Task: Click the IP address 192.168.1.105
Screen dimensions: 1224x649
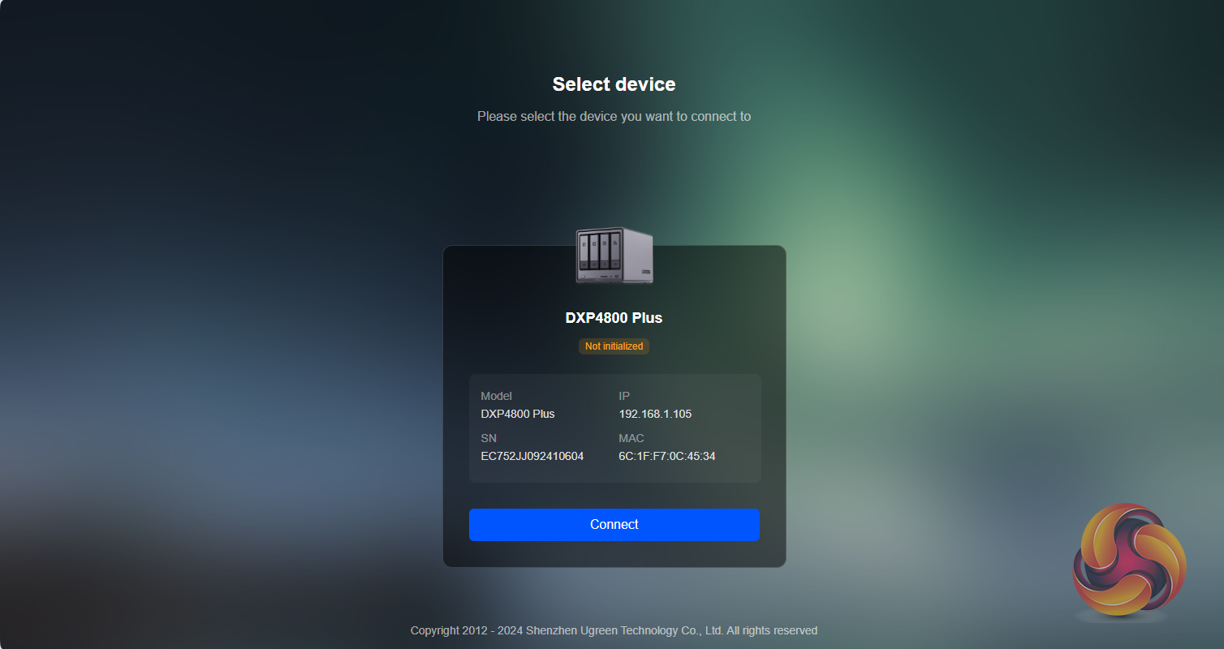Action: click(x=655, y=415)
